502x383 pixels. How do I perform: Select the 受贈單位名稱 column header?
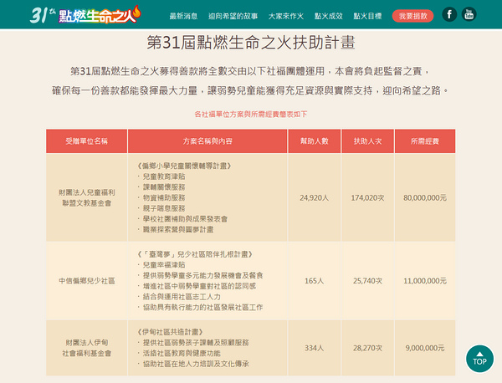86,141
